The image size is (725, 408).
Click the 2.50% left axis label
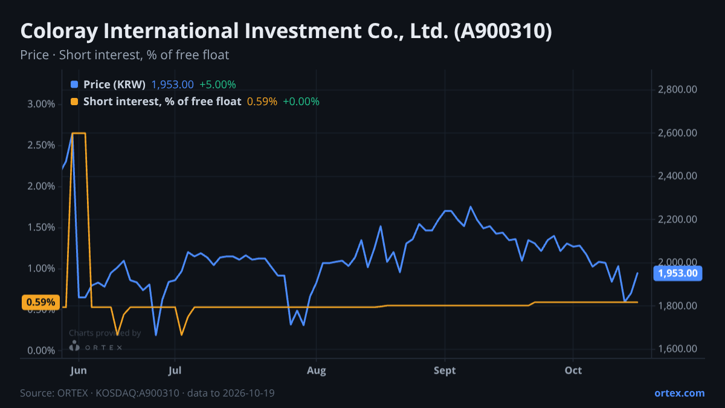pyautogui.click(x=41, y=145)
